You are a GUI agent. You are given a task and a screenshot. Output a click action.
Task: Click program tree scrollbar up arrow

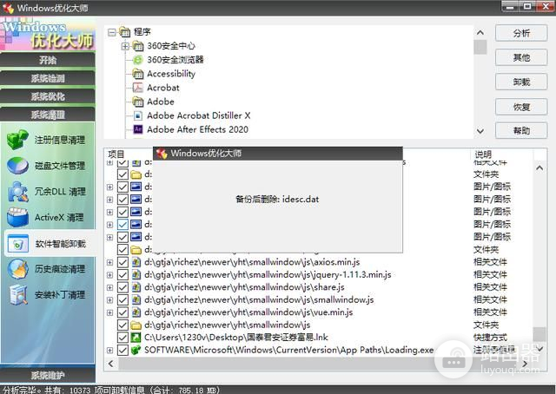(x=480, y=33)
